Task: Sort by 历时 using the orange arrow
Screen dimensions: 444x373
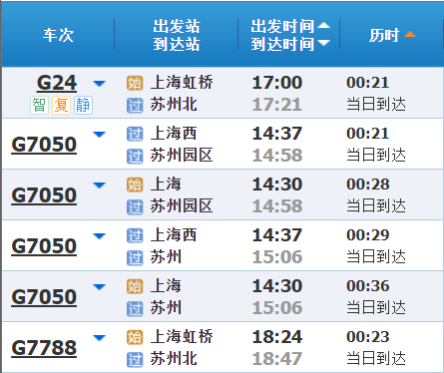Action: pos(410,34)
